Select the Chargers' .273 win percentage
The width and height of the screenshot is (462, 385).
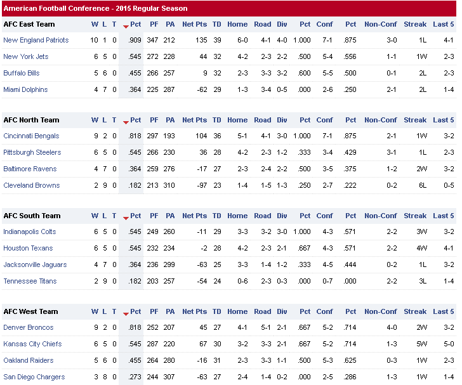[x=135, y=377]
